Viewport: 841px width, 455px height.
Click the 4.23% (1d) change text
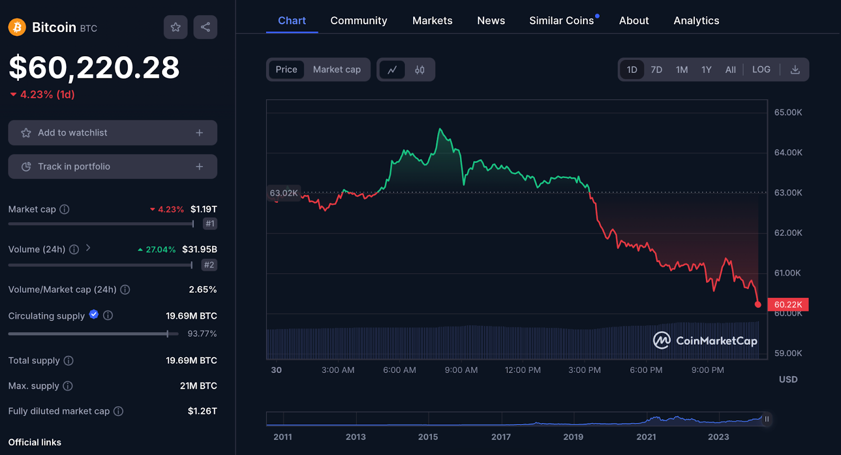(43, 95)
